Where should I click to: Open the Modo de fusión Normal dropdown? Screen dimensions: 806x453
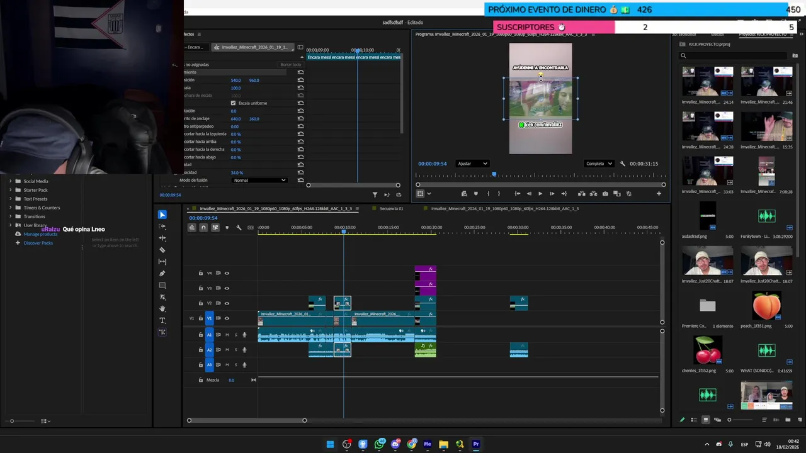click(259, 181)
